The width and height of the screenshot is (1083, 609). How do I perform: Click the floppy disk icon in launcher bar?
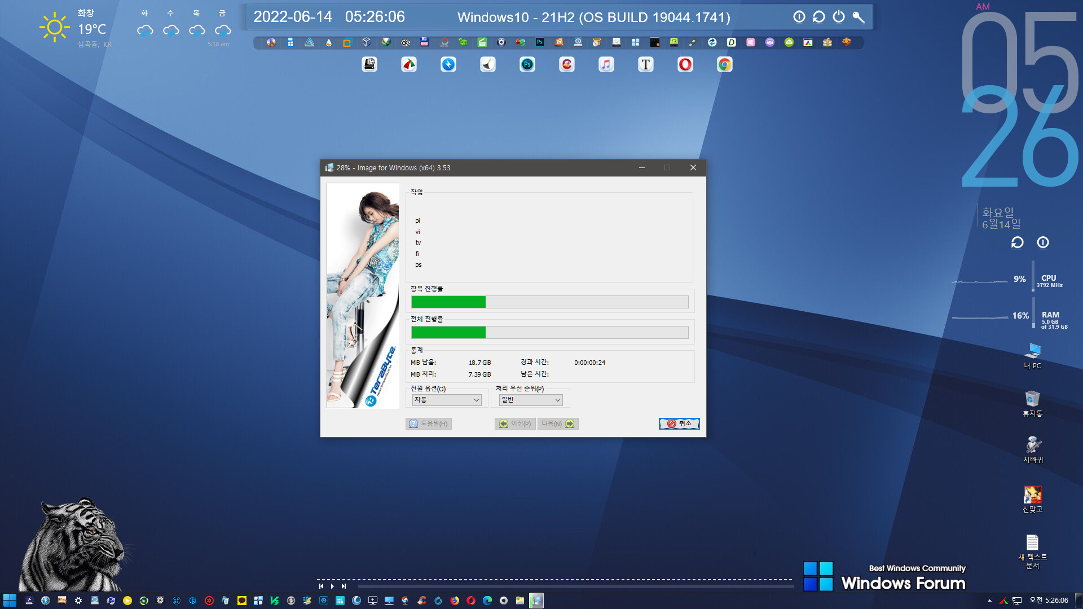425,42
